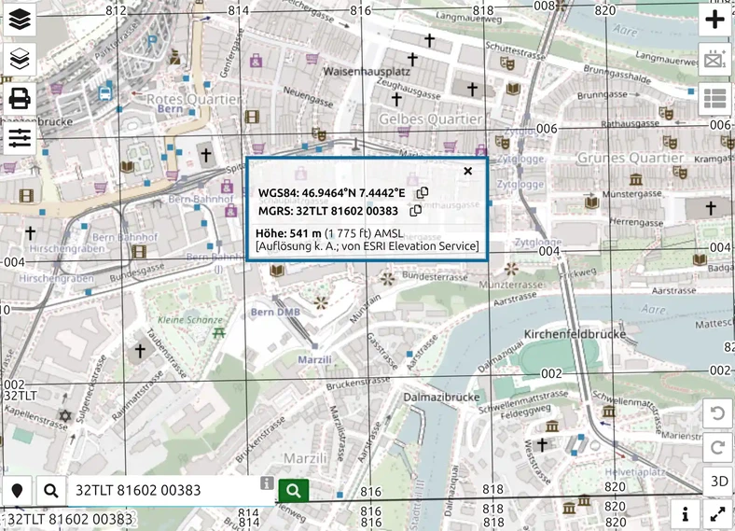The width and height of the screenshot is (735, 531).
Task: Click the Kirchenfeldbrücke label
Action: tap(575, 334)
